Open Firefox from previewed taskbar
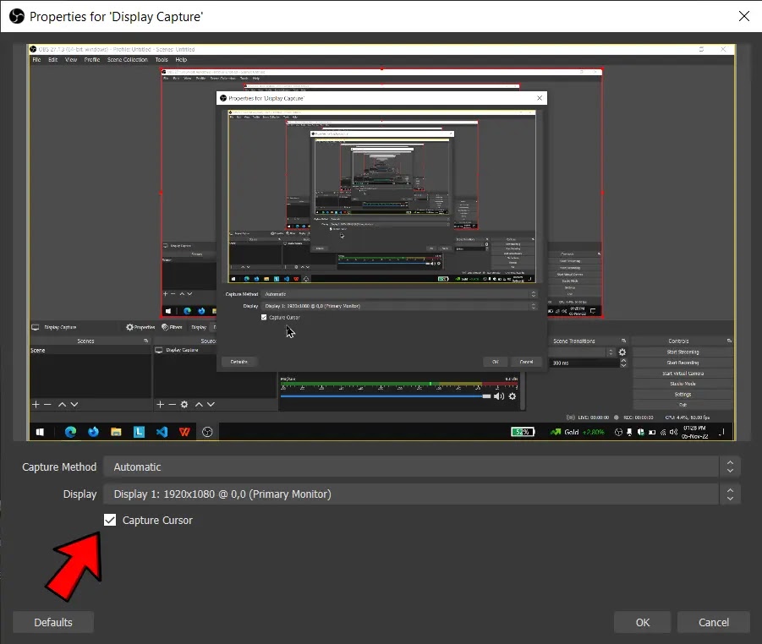762x644 pixels. pyautogui.click(x=93, y=432)
